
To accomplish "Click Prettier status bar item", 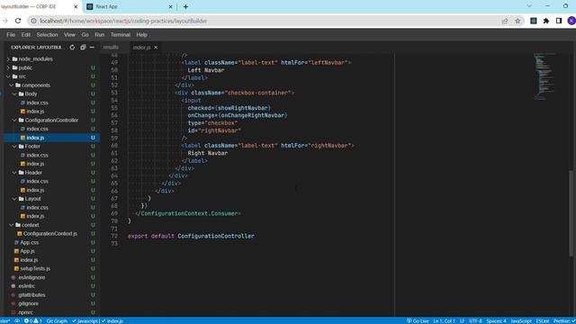I will (x=564, y=320).
